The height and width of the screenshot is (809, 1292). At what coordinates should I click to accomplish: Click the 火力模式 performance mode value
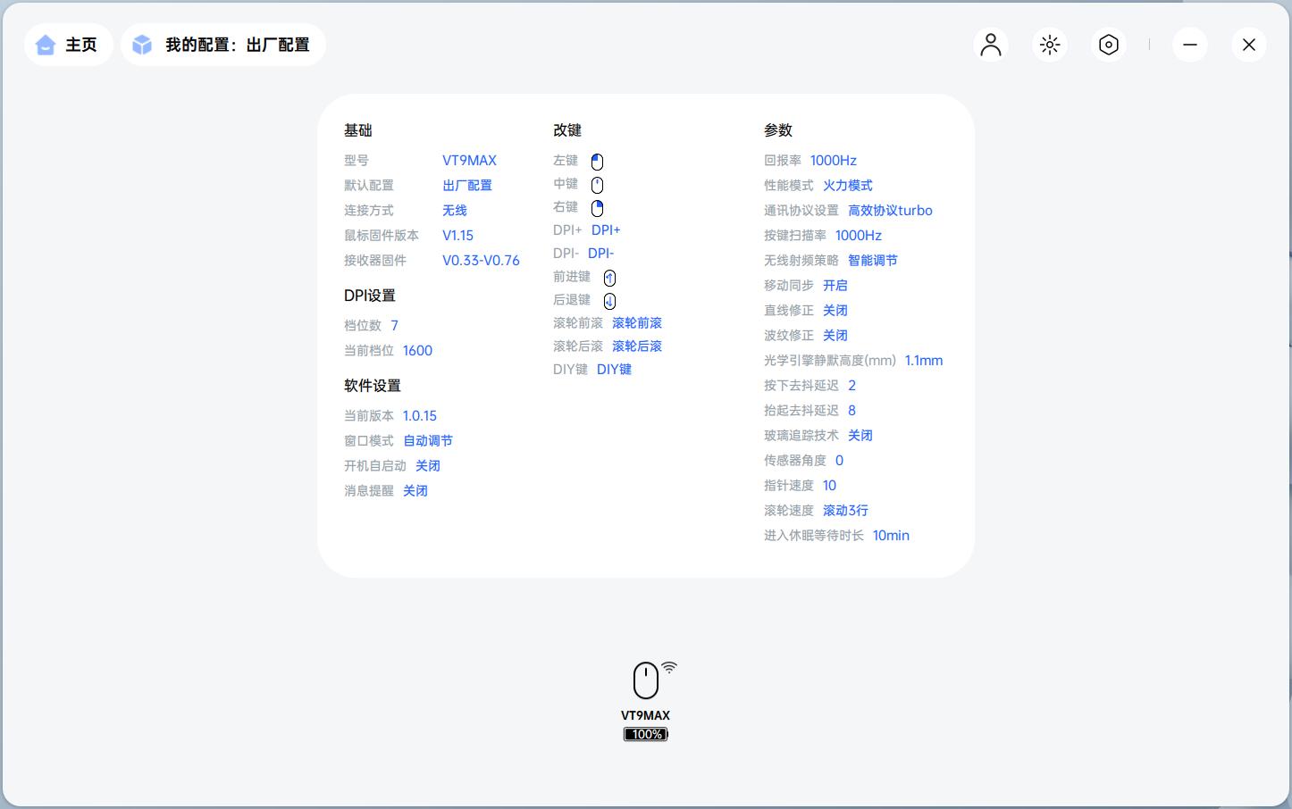point(848,186)
